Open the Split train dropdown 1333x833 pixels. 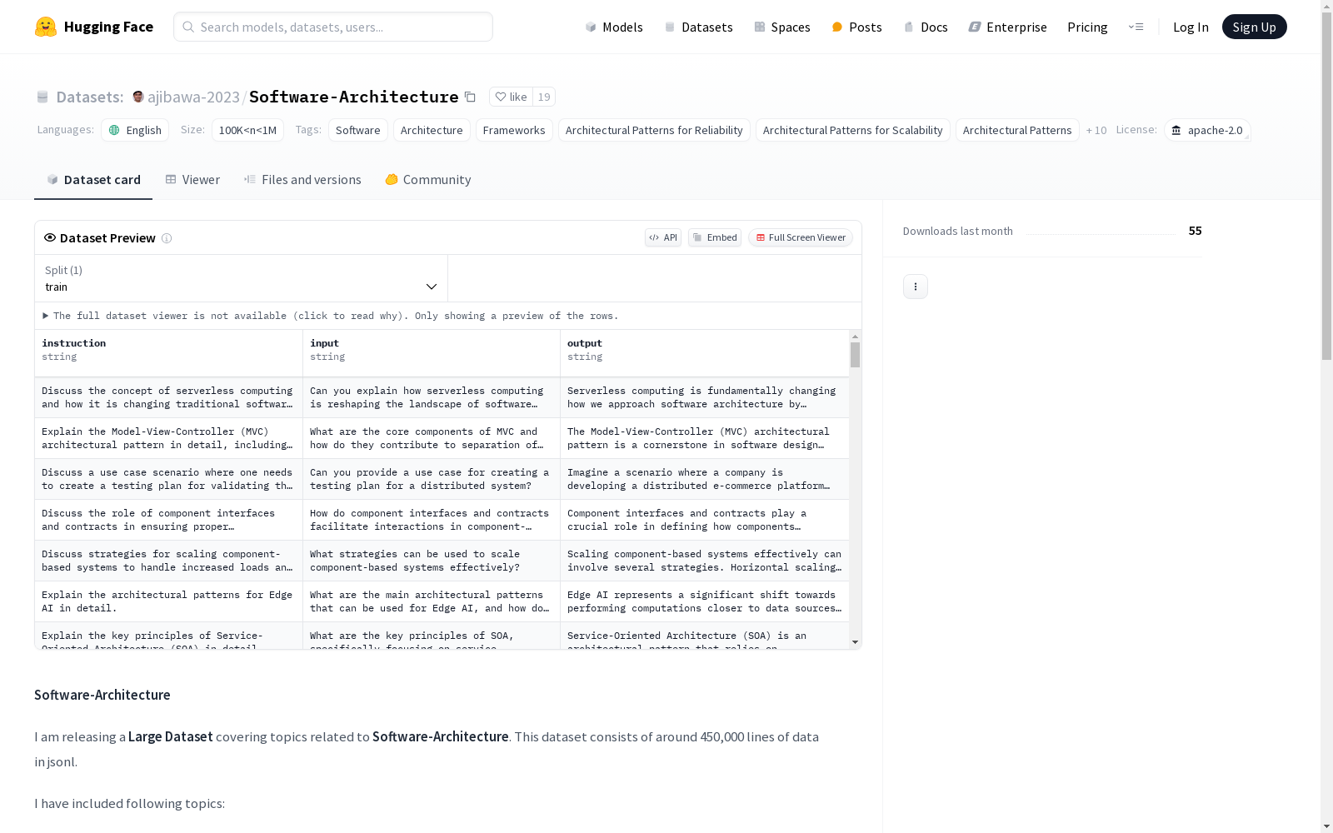[x=242, y=278]
